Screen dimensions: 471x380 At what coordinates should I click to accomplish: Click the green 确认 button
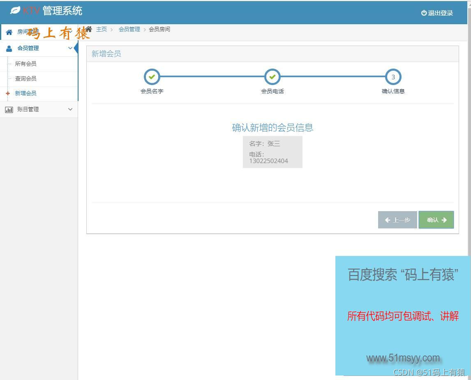[x=436, y=220]
